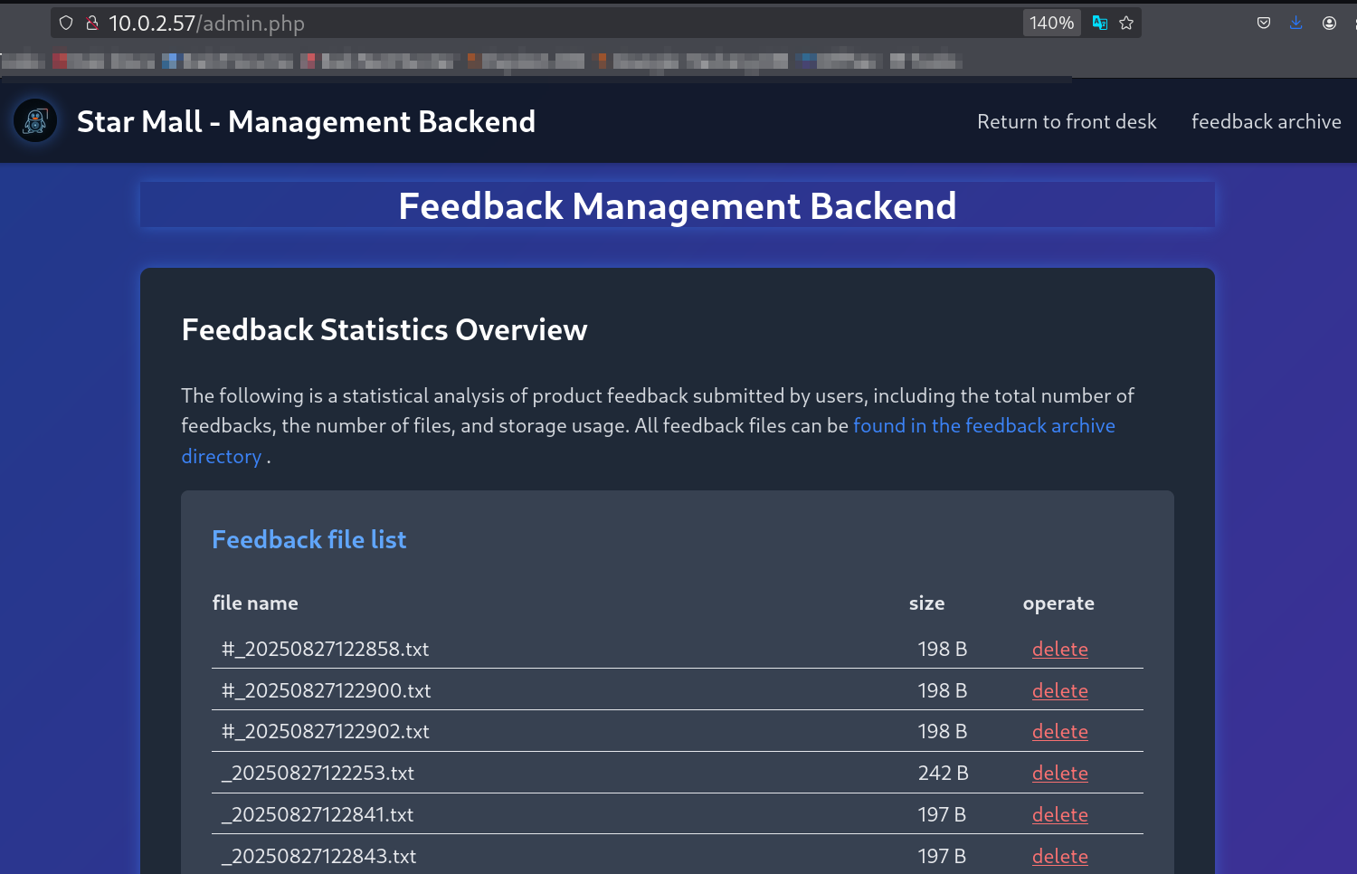1357x874 pixels.
Task: Delete file _20250827122841.txt
Action: pos(1059,814)
